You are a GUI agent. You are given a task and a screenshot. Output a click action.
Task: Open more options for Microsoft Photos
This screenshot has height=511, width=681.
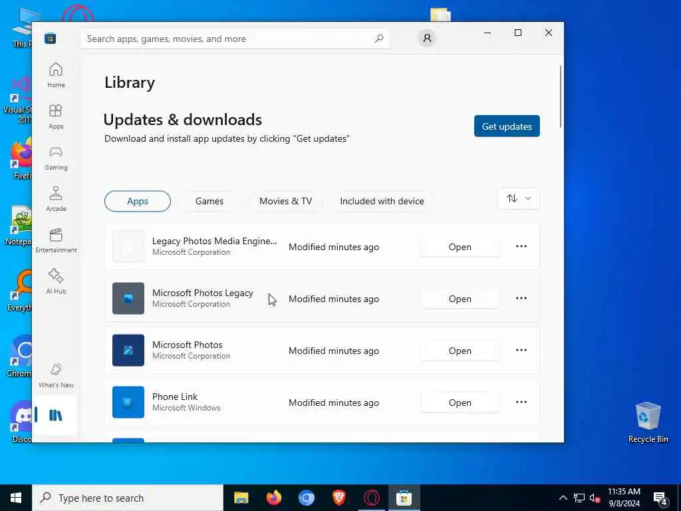pyautogui.click(x=521, y=350)
